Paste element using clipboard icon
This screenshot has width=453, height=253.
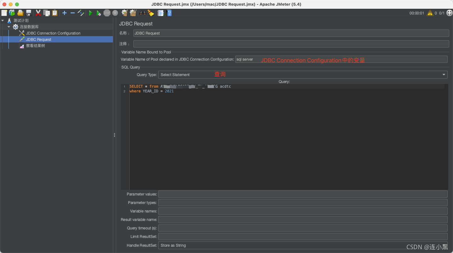tap(55, 13)
